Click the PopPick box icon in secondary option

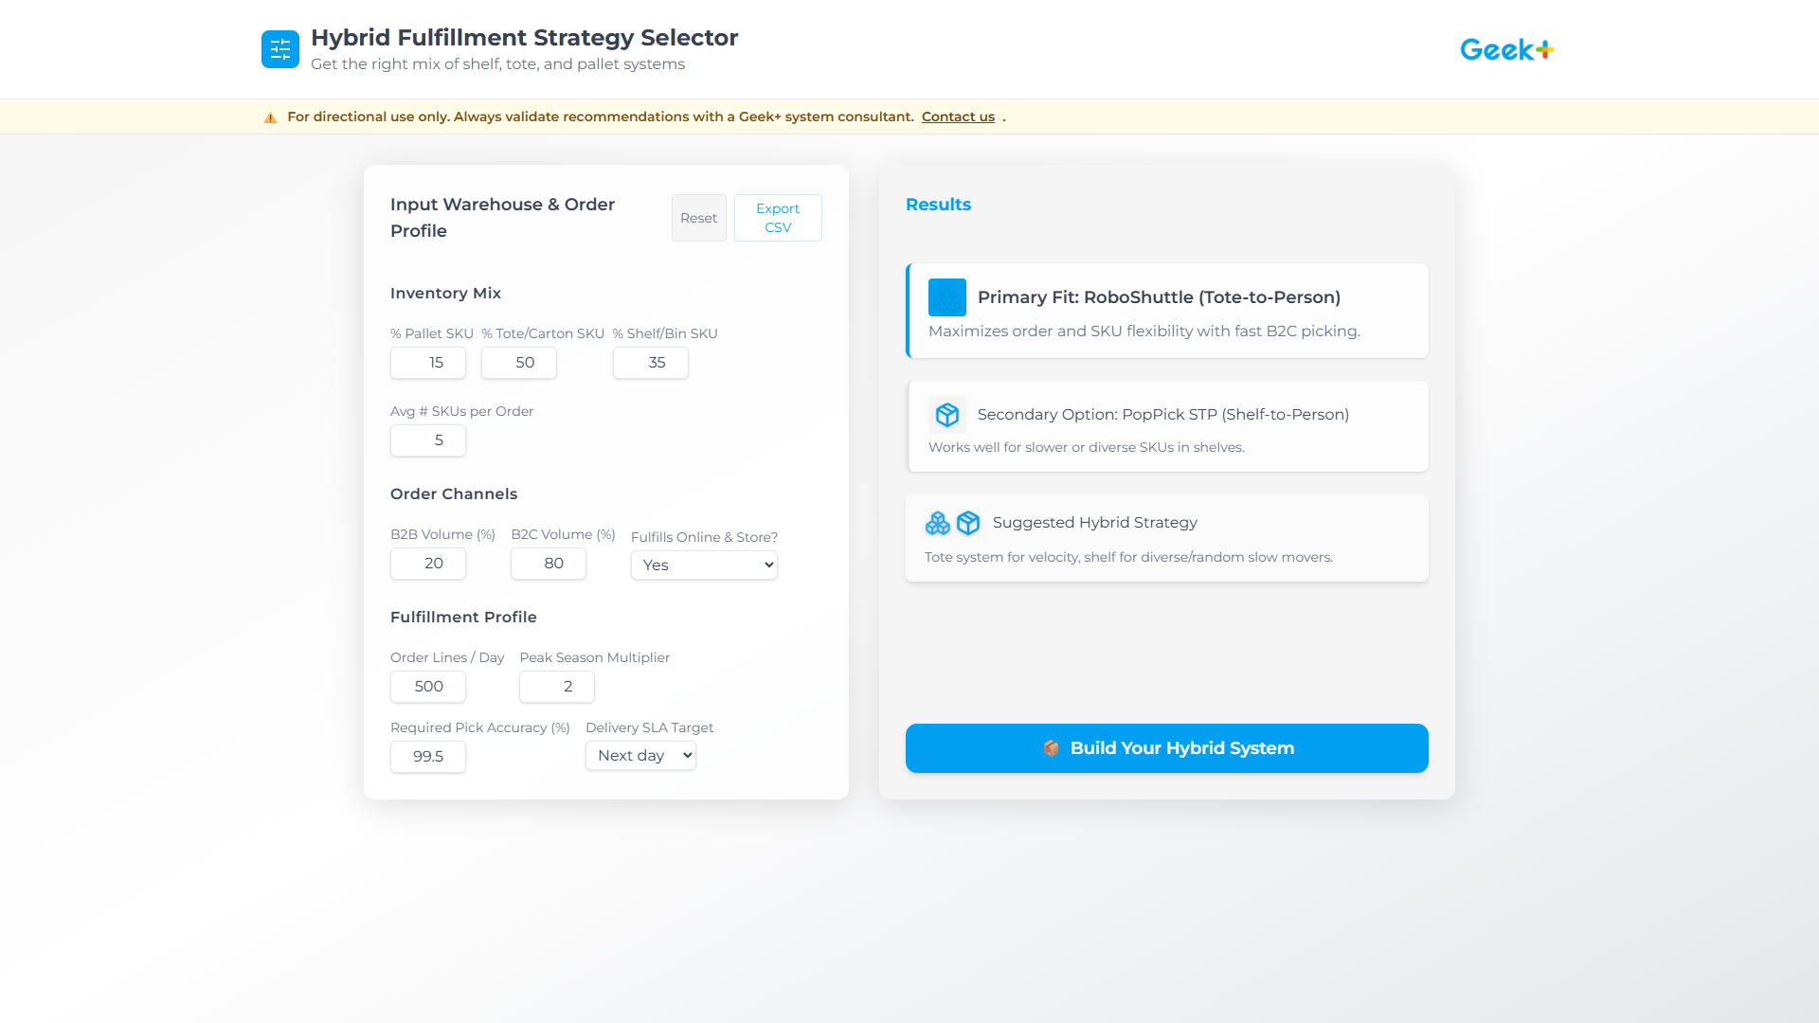(x=947, y=415)
